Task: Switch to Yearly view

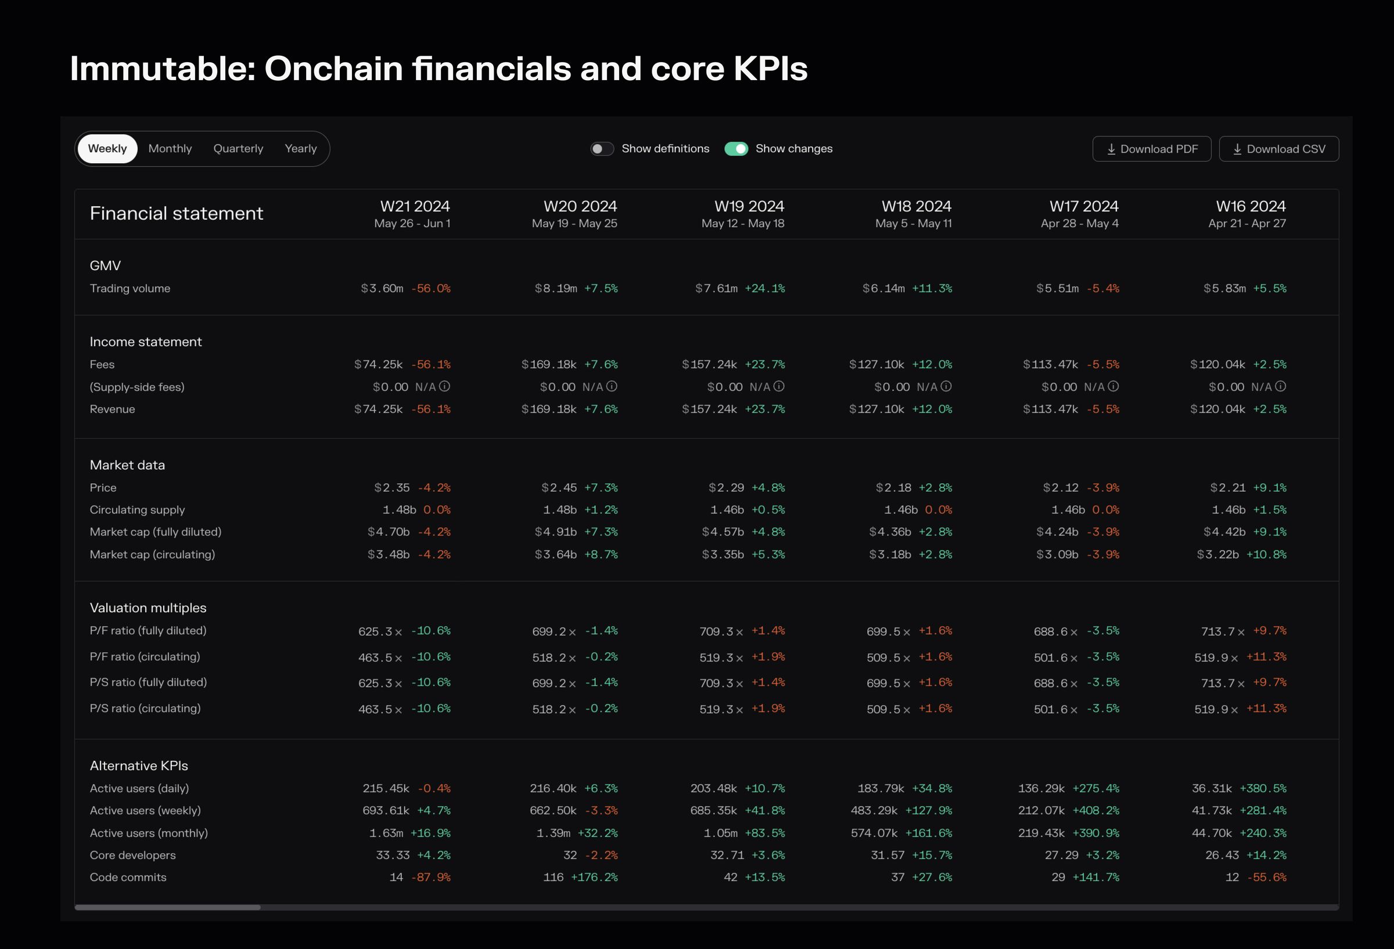Action: click(300, 149)
